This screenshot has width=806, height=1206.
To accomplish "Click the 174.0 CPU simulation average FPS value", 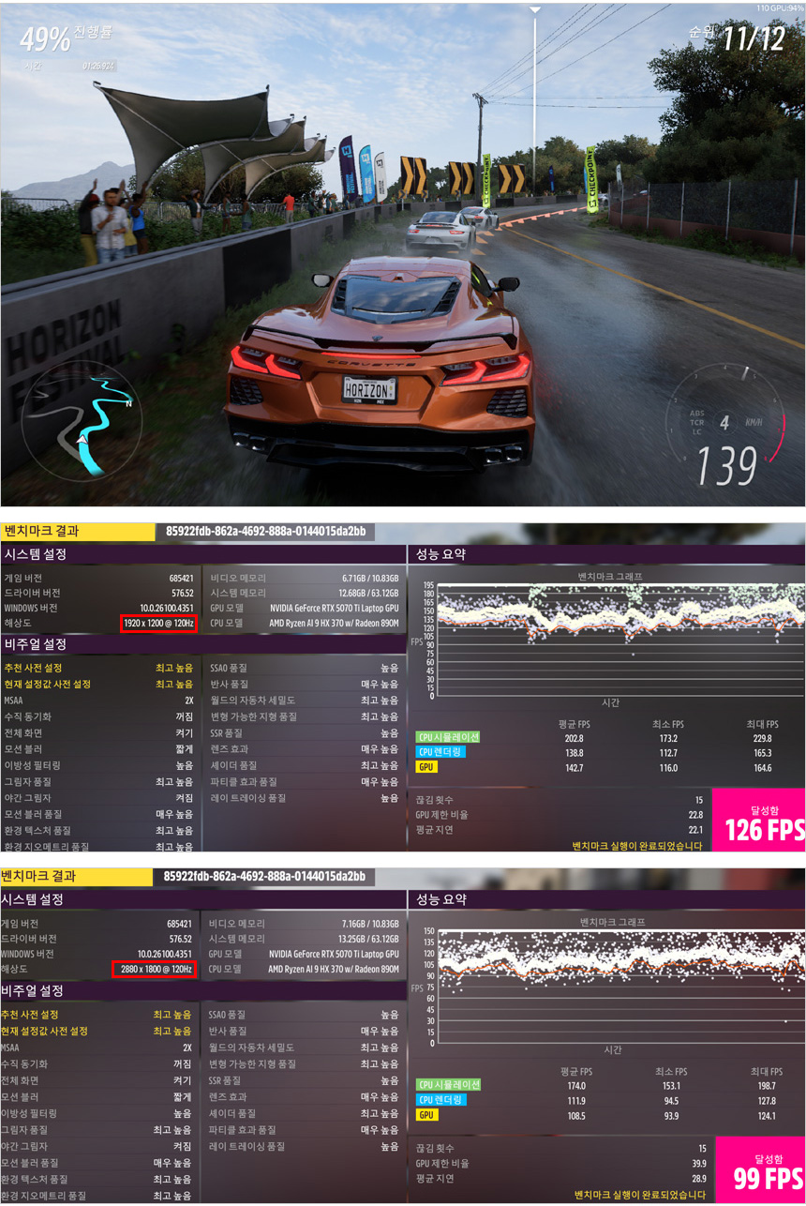I will coord(576,1085).
